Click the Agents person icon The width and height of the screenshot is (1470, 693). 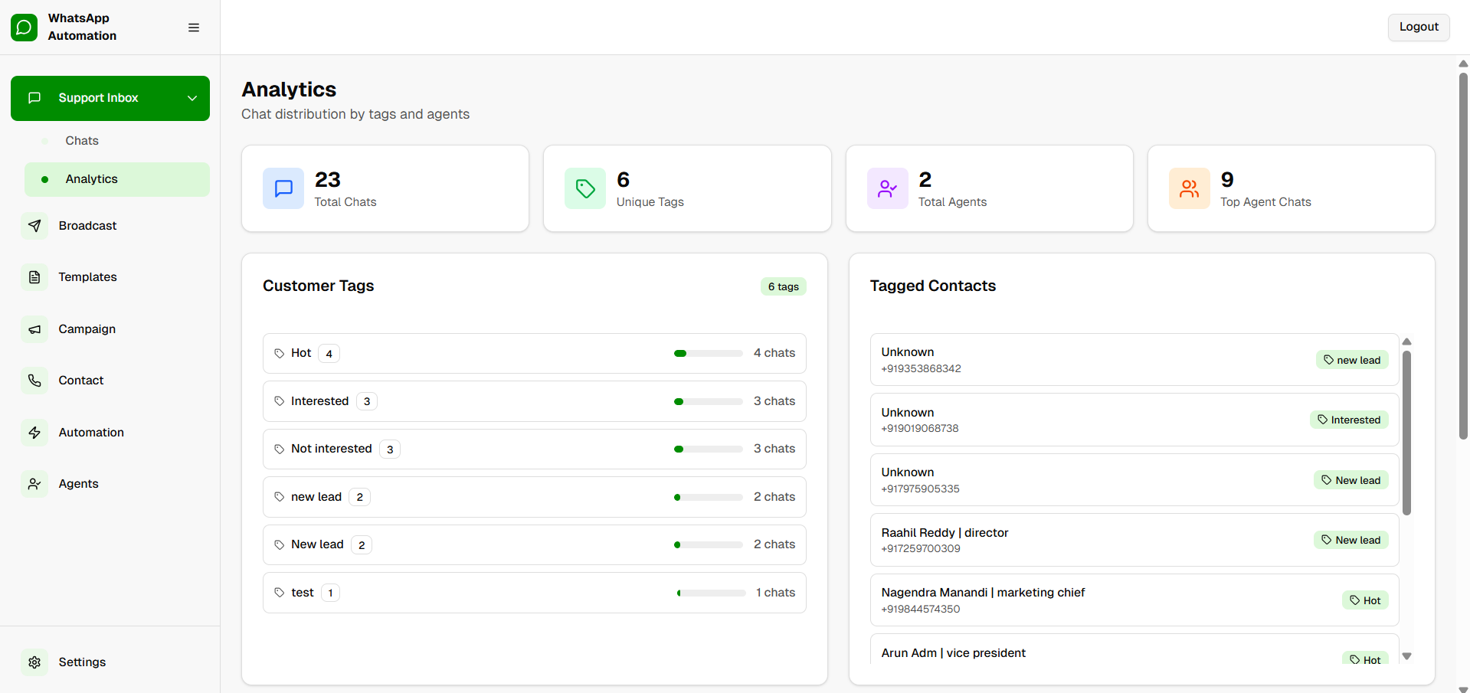34,484
